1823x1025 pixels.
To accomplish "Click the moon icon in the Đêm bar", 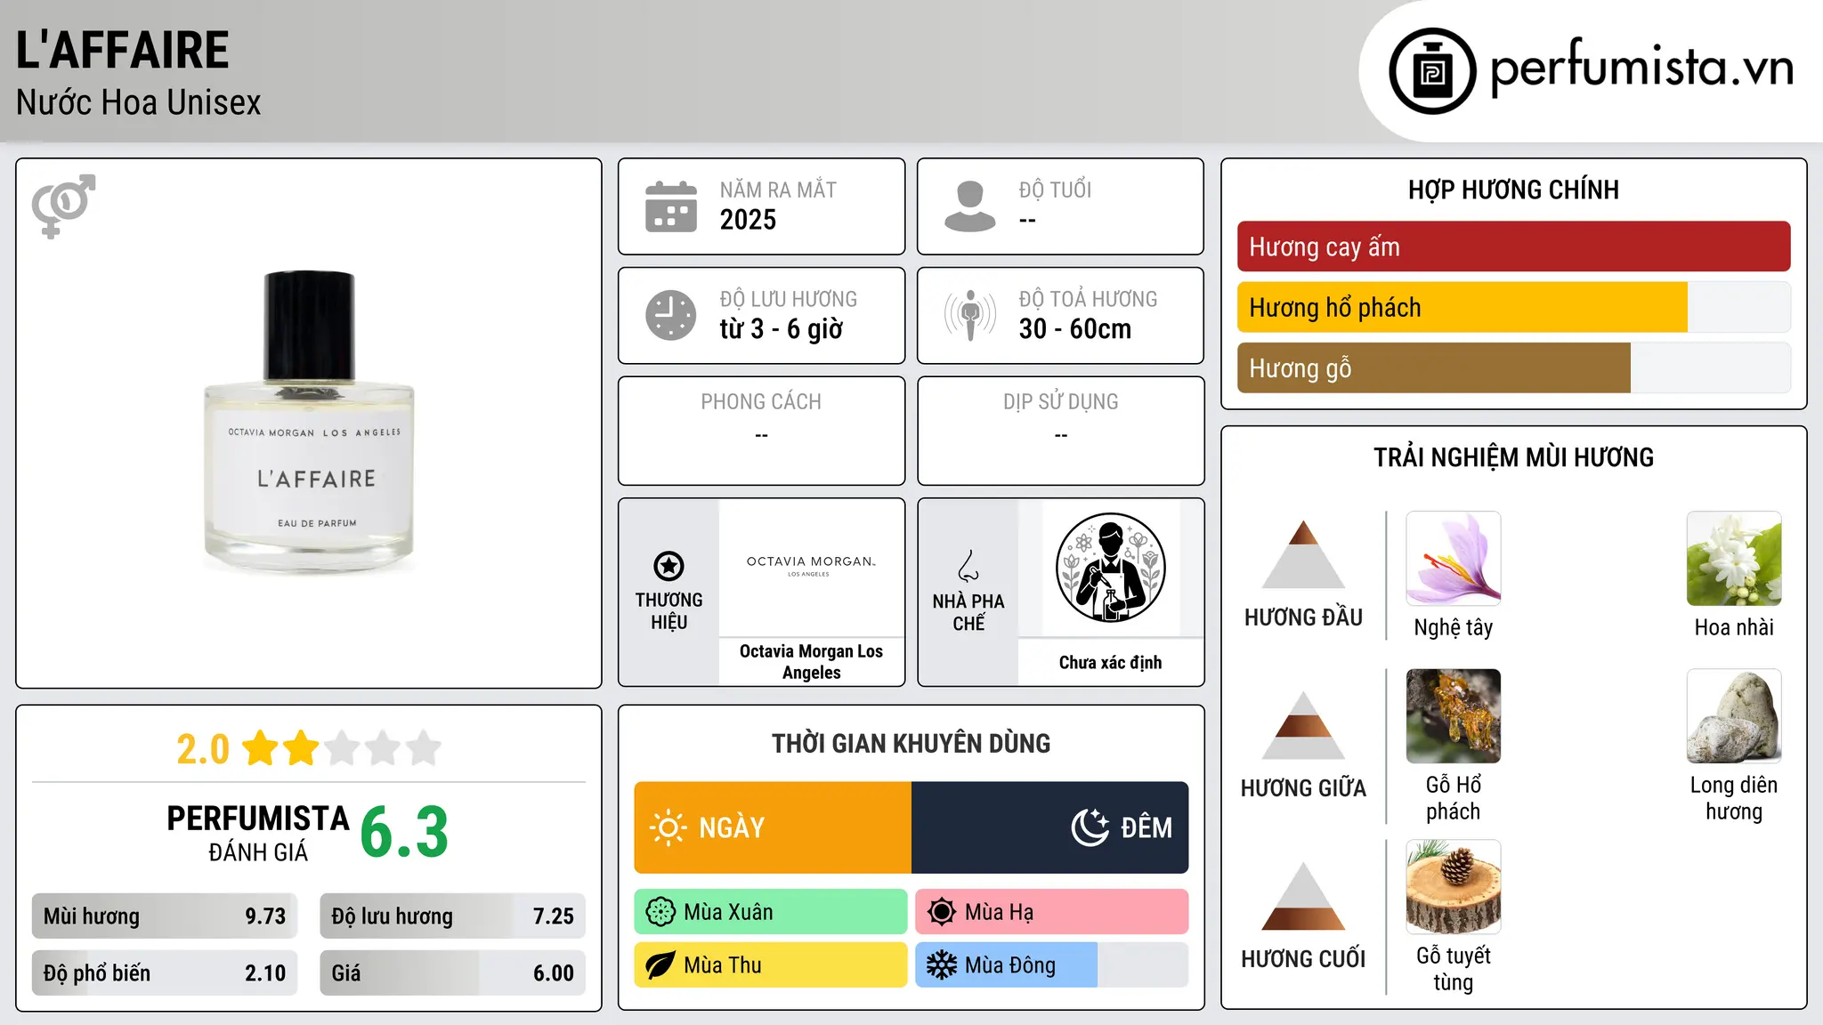I will pos(1090,827).
